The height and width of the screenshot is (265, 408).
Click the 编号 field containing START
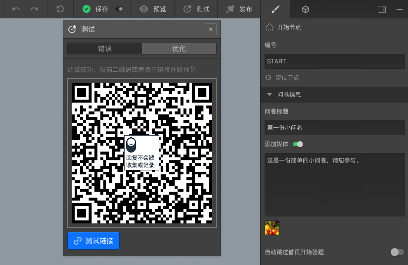click(335, 61)
